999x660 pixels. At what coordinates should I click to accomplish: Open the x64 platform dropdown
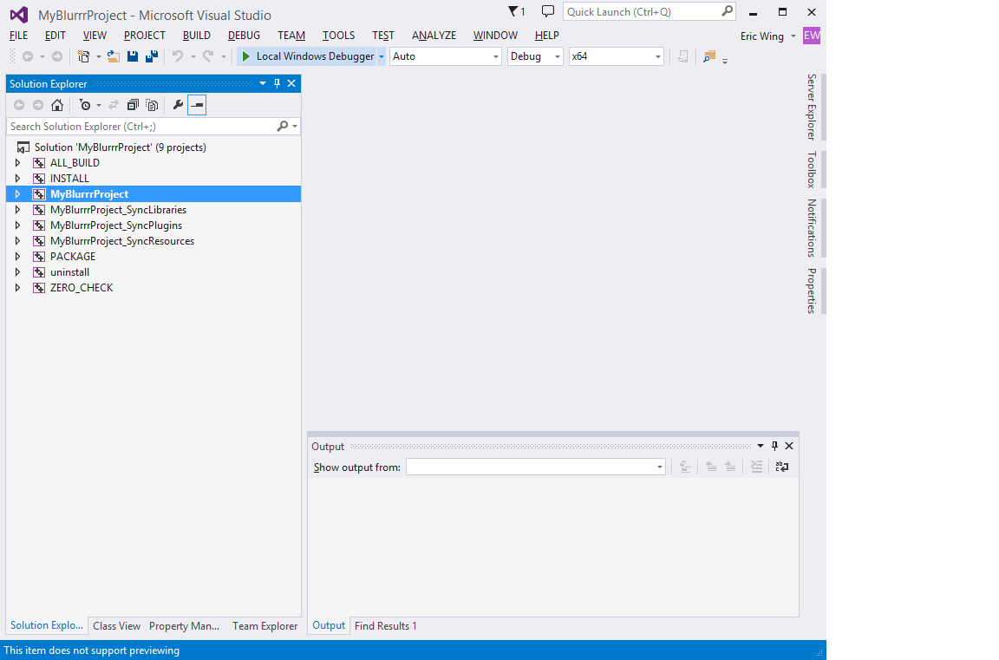[617, 56]
